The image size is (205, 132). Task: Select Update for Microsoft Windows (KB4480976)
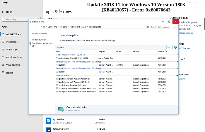pos(111,79)
